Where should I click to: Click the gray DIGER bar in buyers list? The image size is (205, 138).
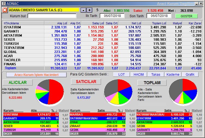pos(31,134)
